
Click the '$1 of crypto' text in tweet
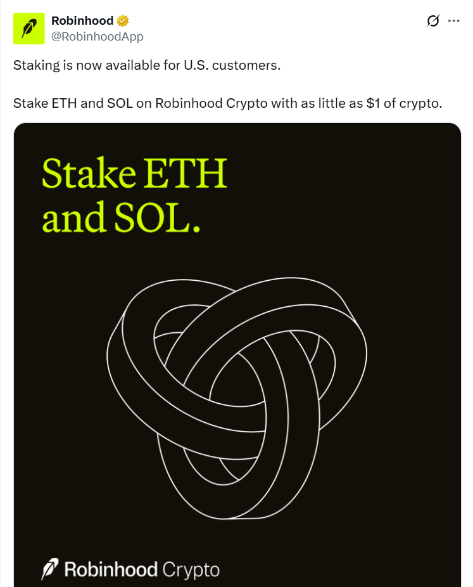pos(404,103)
